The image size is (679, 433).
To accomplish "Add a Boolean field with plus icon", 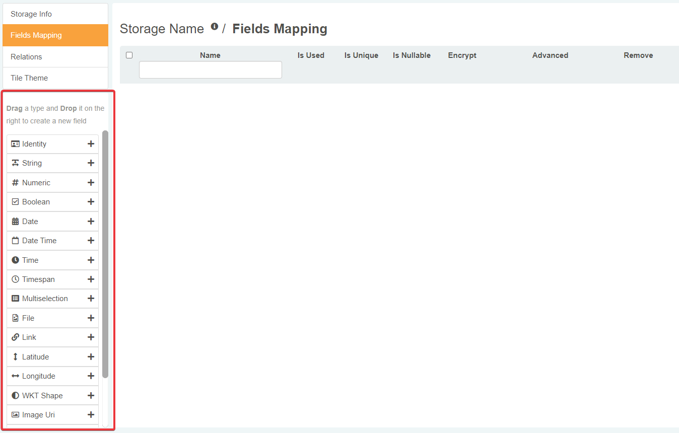I will 91,202.
